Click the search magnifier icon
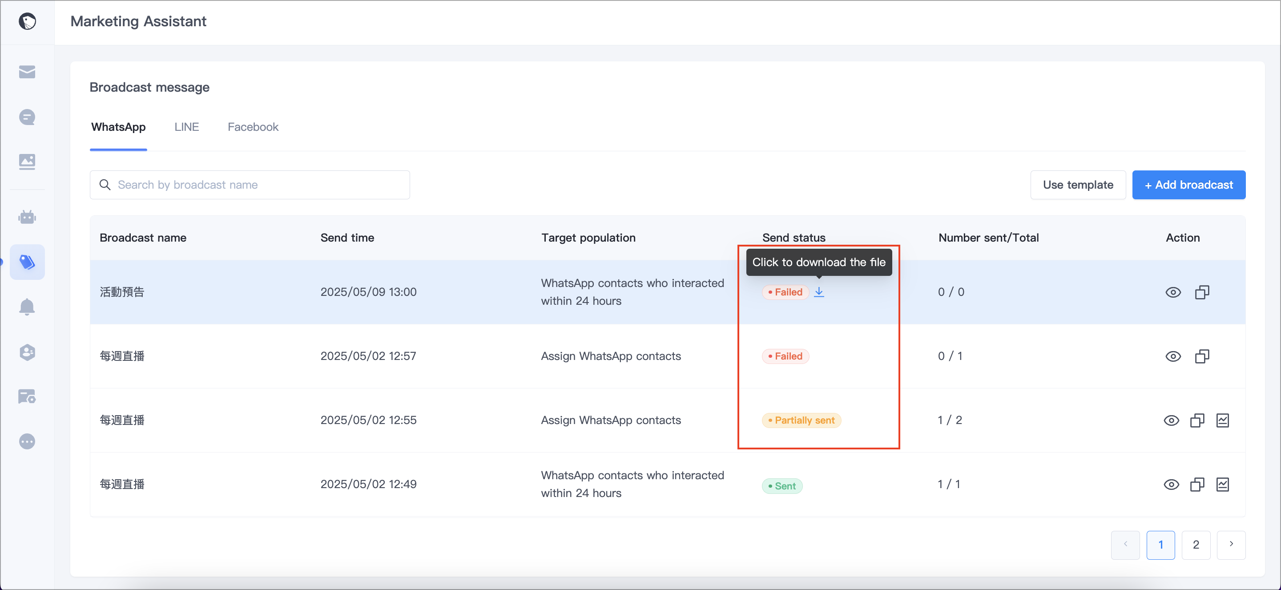The height and width of the screenshot is (590, 1281). pyautogui.click(x=105, y=185)
